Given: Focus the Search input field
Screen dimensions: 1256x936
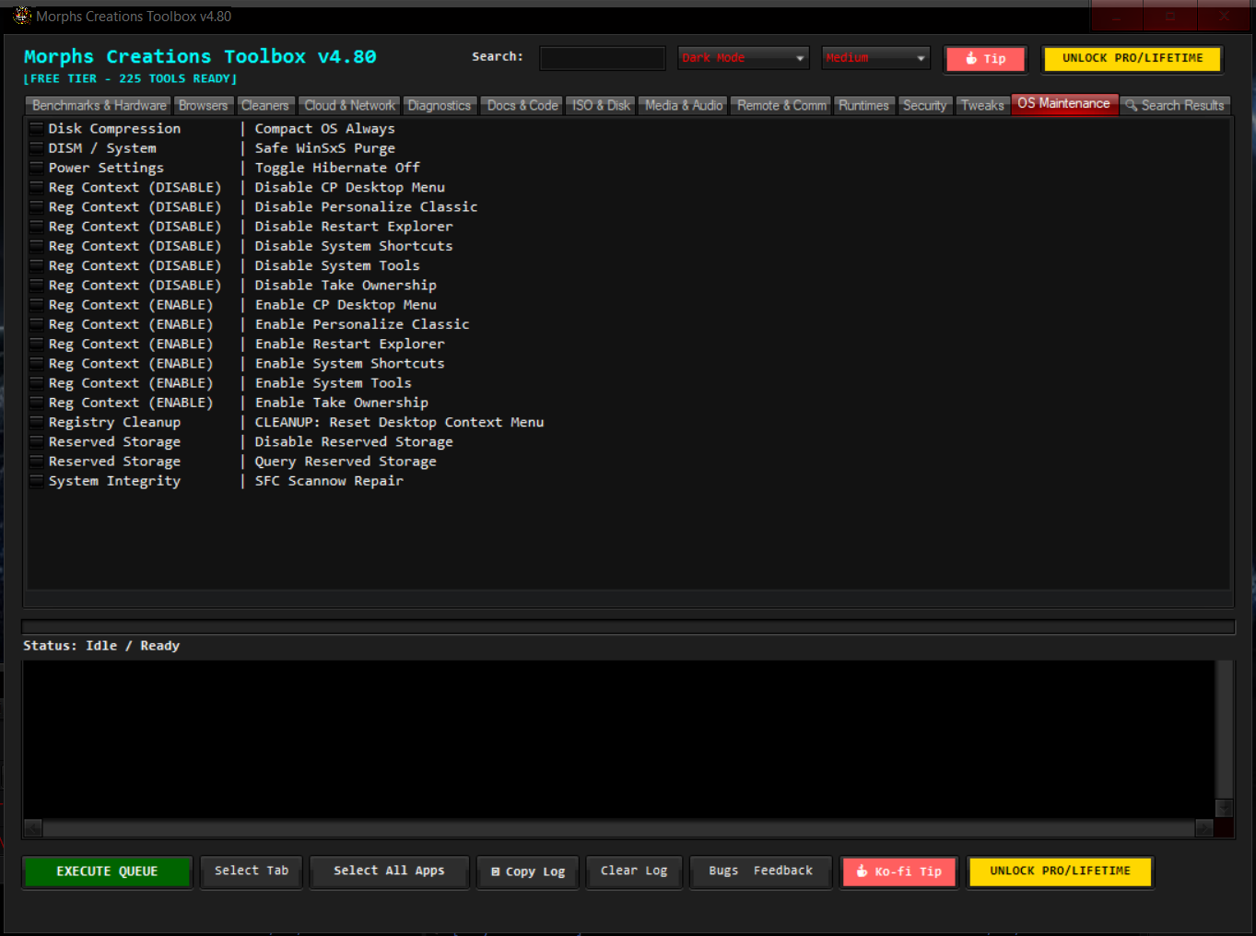Looking at the screenshot, I should pyautogui.click(x=602, y=58).
